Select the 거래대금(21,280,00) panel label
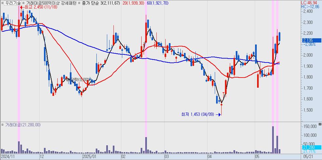The height and width of the screenshot is (160, 322). click(23, 124)
